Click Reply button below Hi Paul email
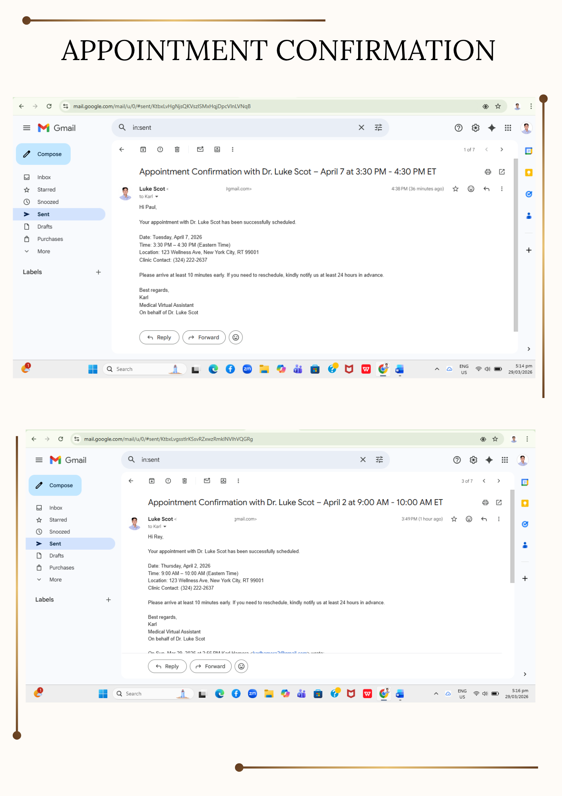This screenshot has height=796, width=562. point(159,338)
